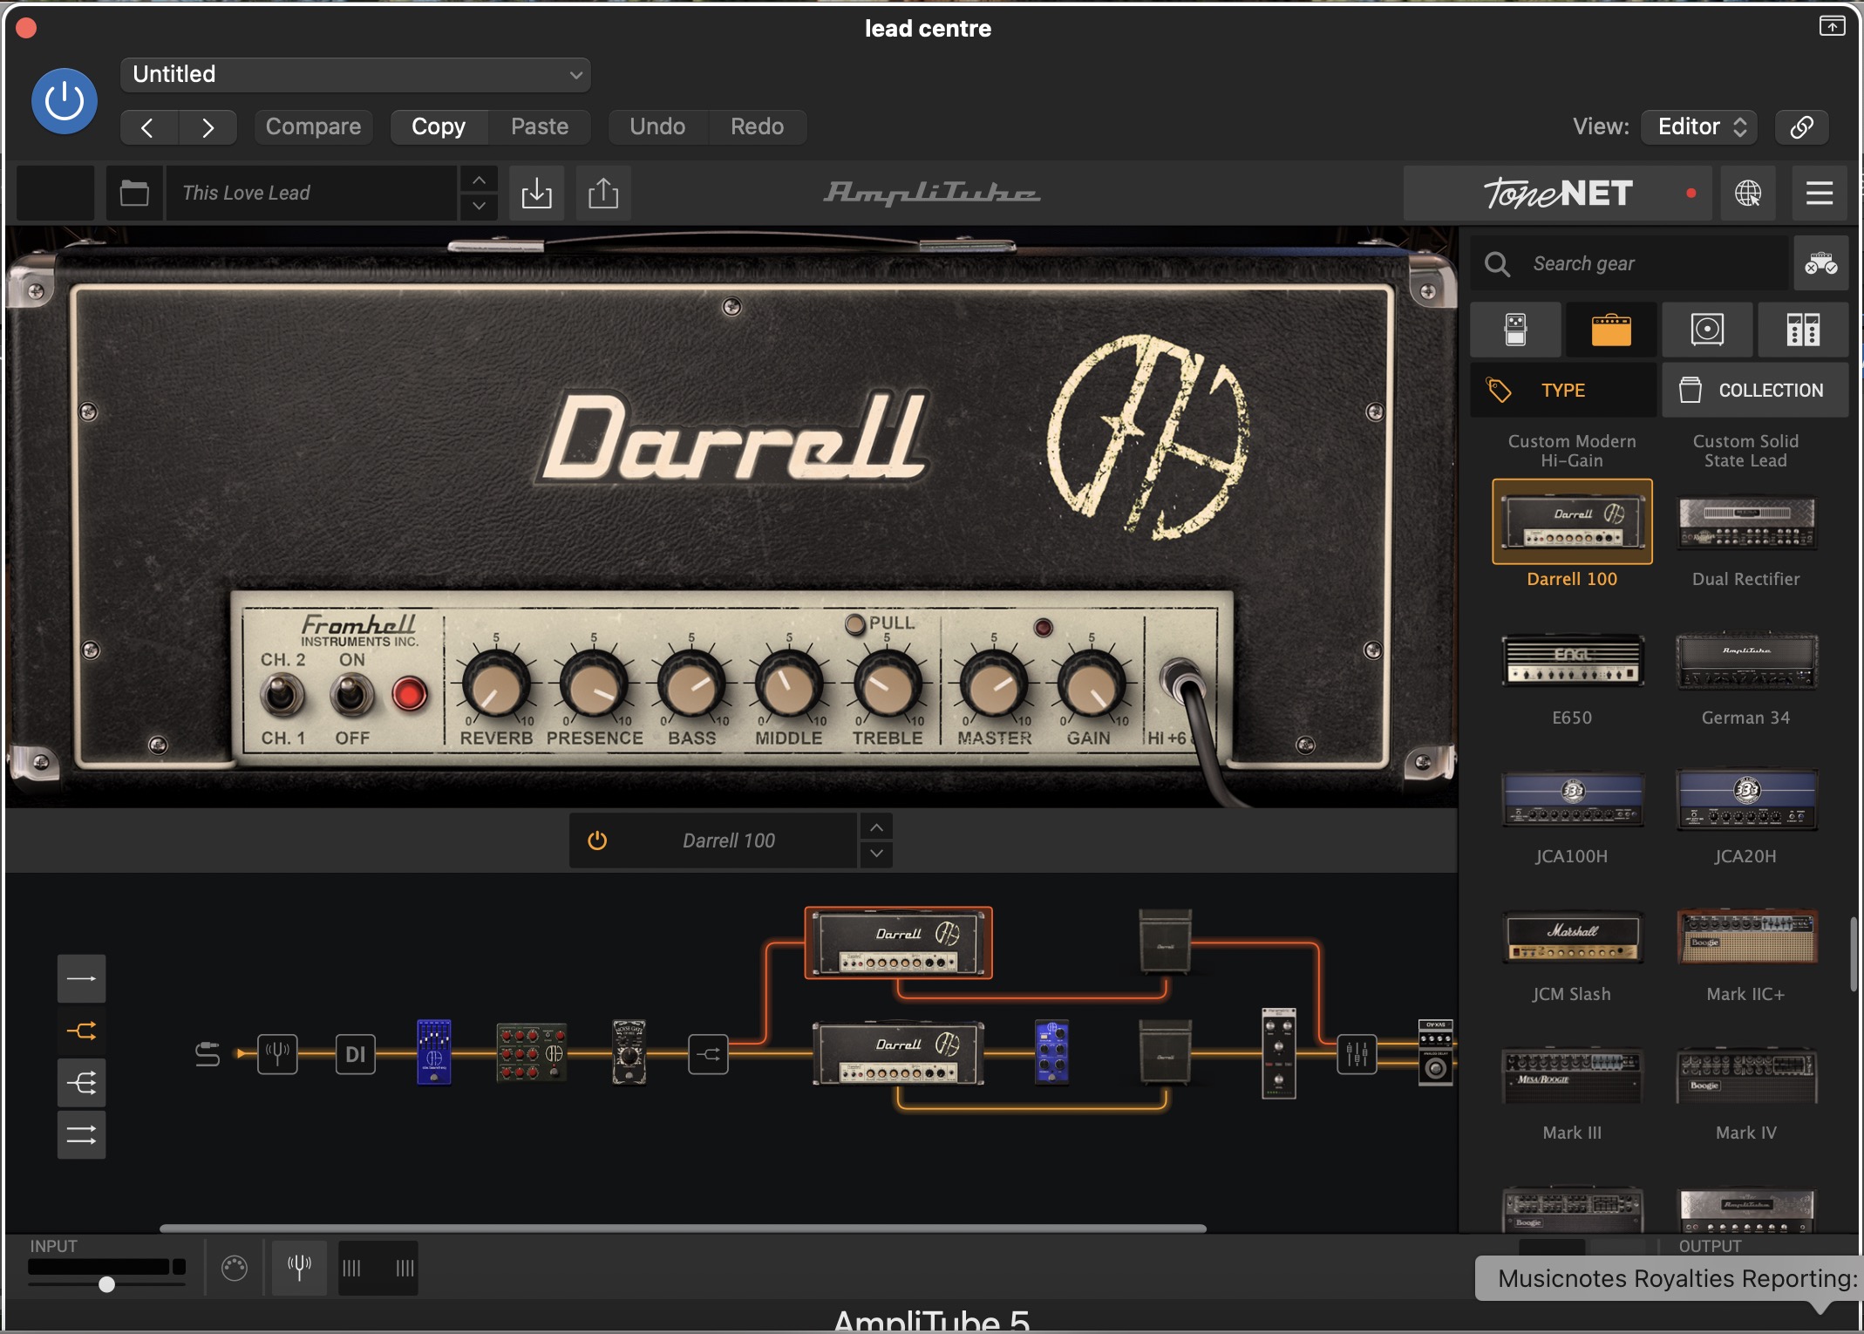Click the export preset share icon
Viewport: 1864px width, 1334px height.
(602, 193)
